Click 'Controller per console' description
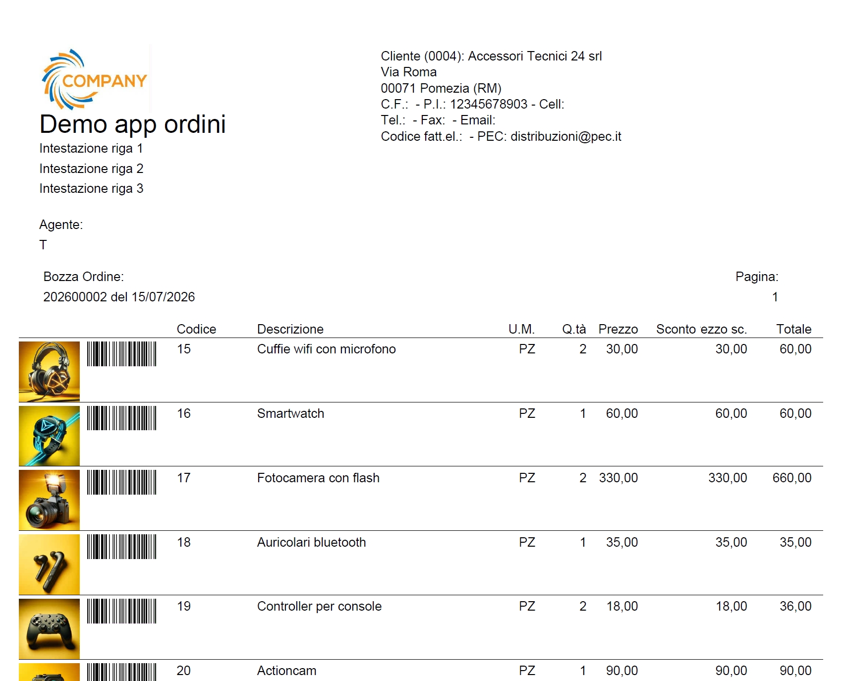Screen dimensions: 842x681 [320, 606]
